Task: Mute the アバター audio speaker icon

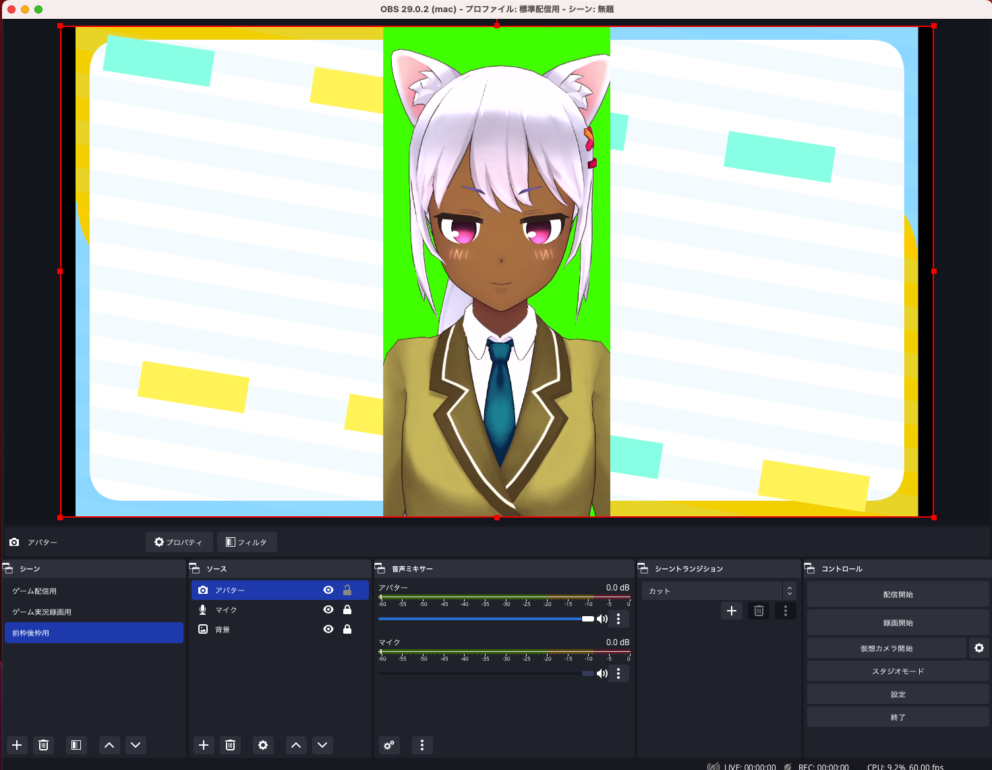Action: 602,619
